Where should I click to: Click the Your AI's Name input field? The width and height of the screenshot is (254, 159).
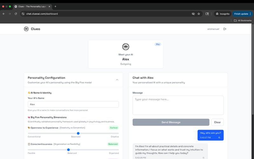click(x=73, y=104)
